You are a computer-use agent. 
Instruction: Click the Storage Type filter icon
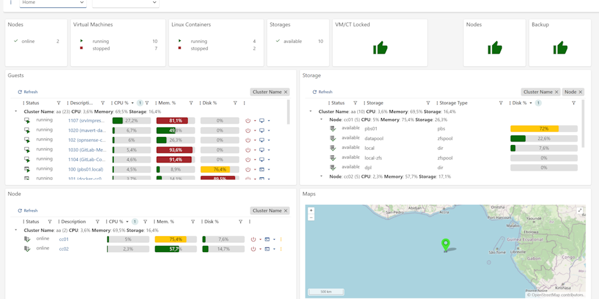click(501, 103)
